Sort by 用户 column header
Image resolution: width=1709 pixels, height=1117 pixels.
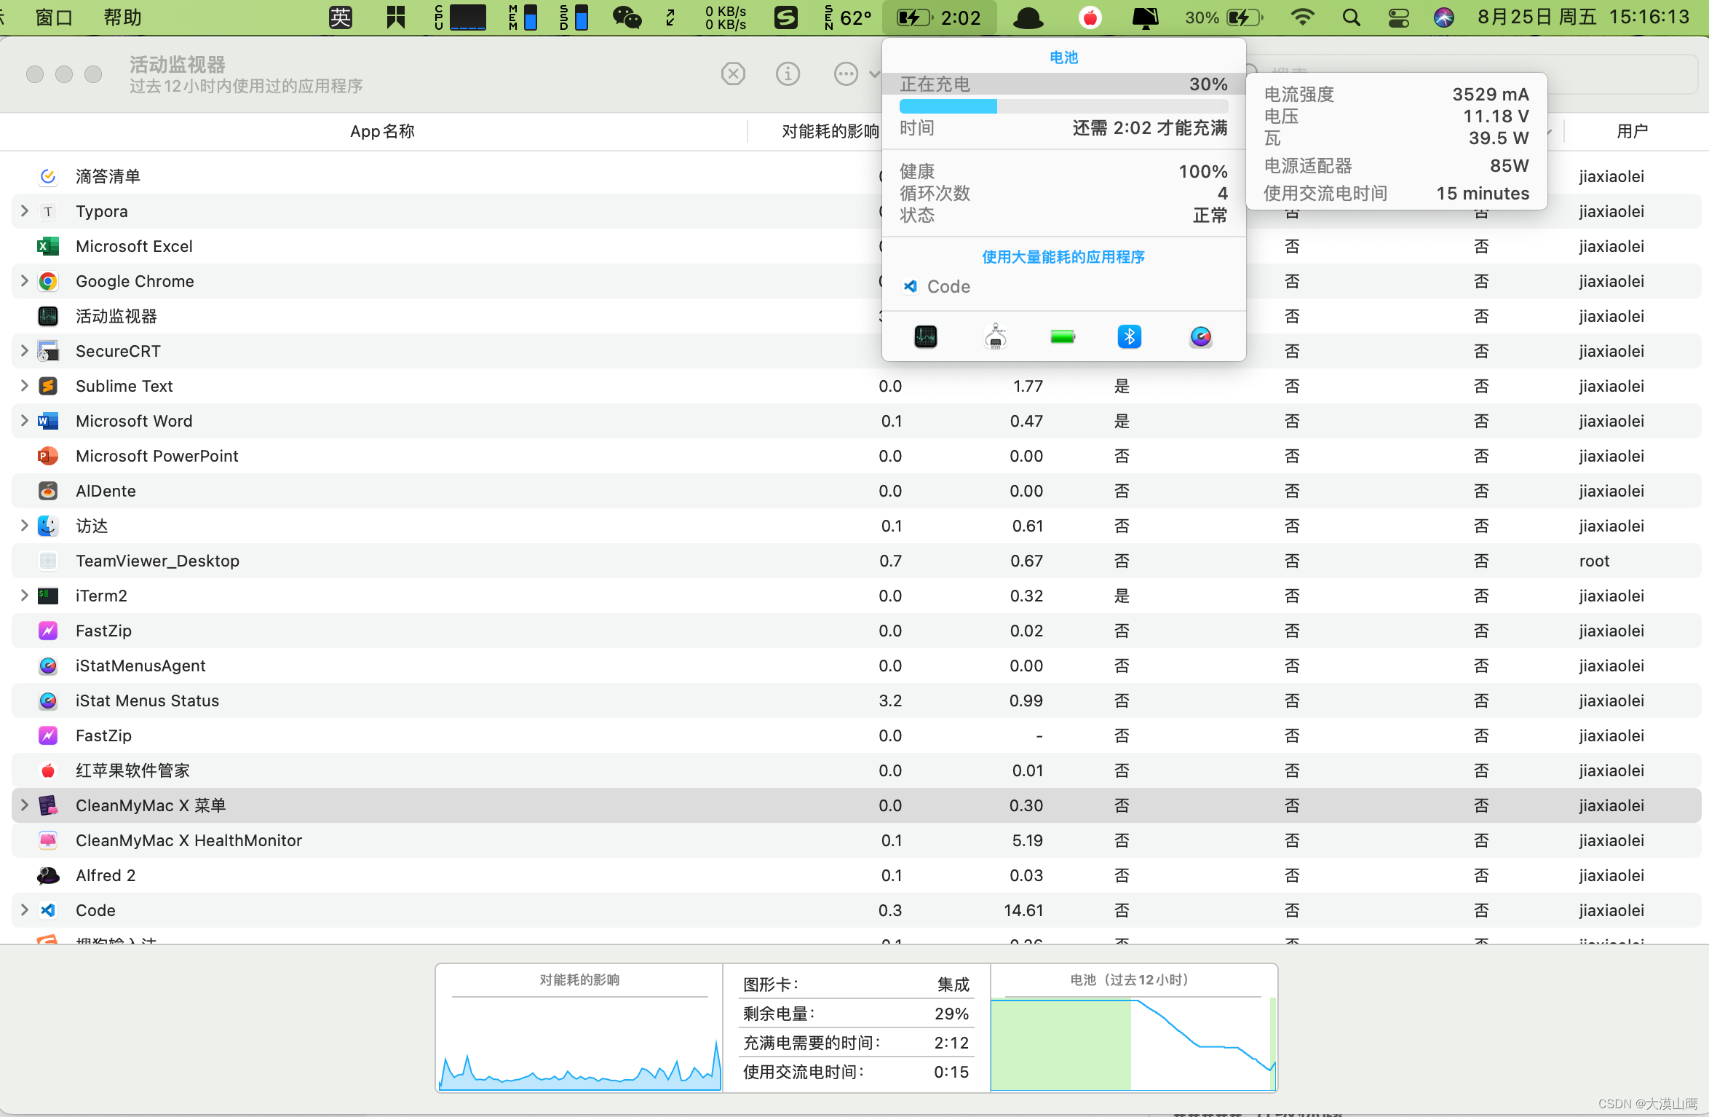pos(1632,132)
